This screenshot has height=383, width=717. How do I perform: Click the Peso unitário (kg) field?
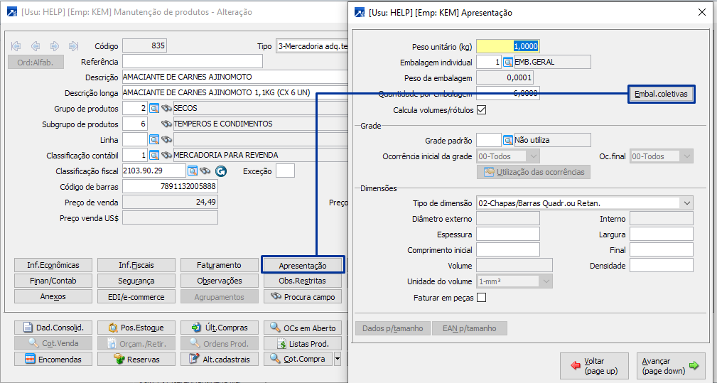click(508, 46)
